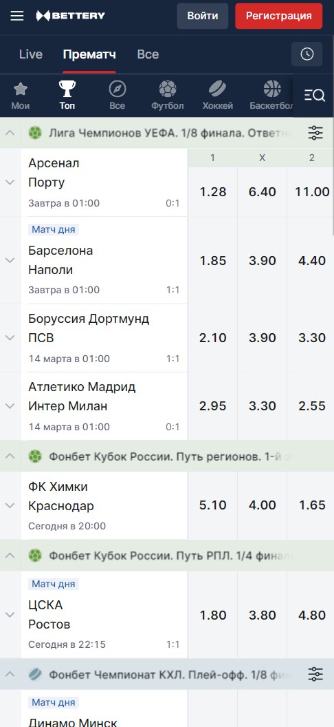The width and height of the screenshot is (334, 727).
Task: Open the hamburger menu
Action: pos(17,17)
